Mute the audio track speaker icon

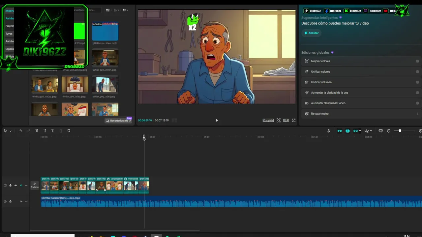coord(21,201)
